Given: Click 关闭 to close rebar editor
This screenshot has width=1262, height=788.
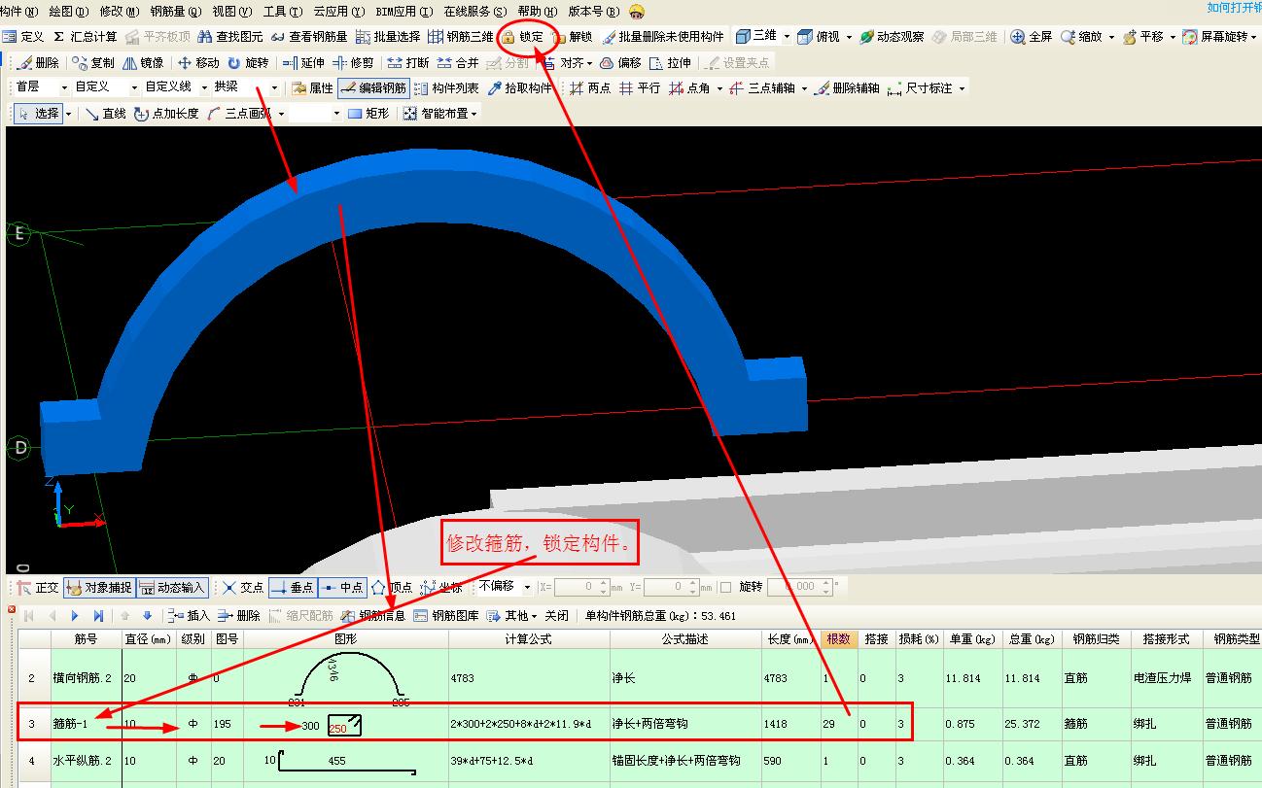Looking at the screenshot, I should click(556, 616).
